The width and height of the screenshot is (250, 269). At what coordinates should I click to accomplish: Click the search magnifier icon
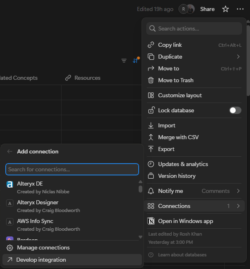pos(153,28)
